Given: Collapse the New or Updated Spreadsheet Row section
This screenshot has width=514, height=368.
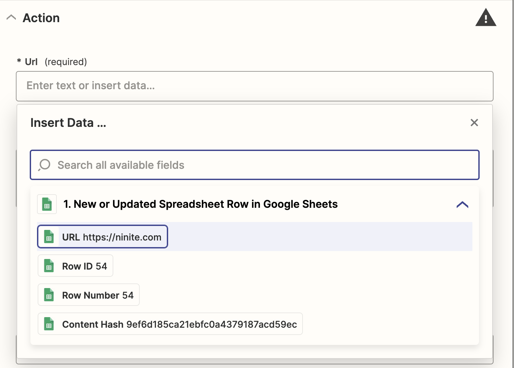Looking at the screenshot, I should (x=462, y=204).
